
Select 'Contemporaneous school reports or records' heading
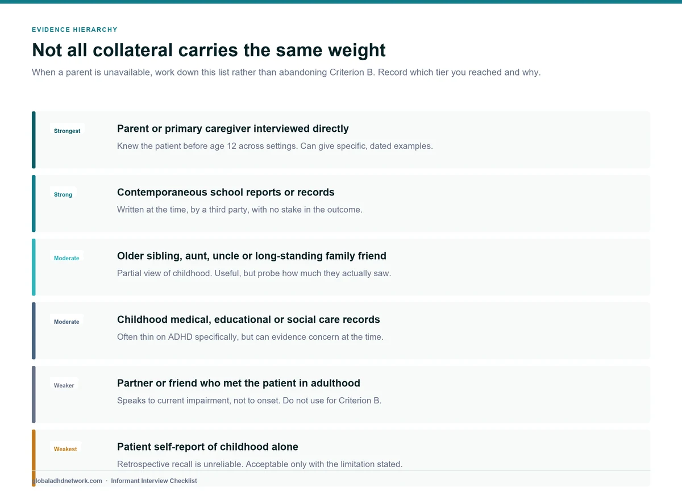pyautogui.click(x=226, y=192)
